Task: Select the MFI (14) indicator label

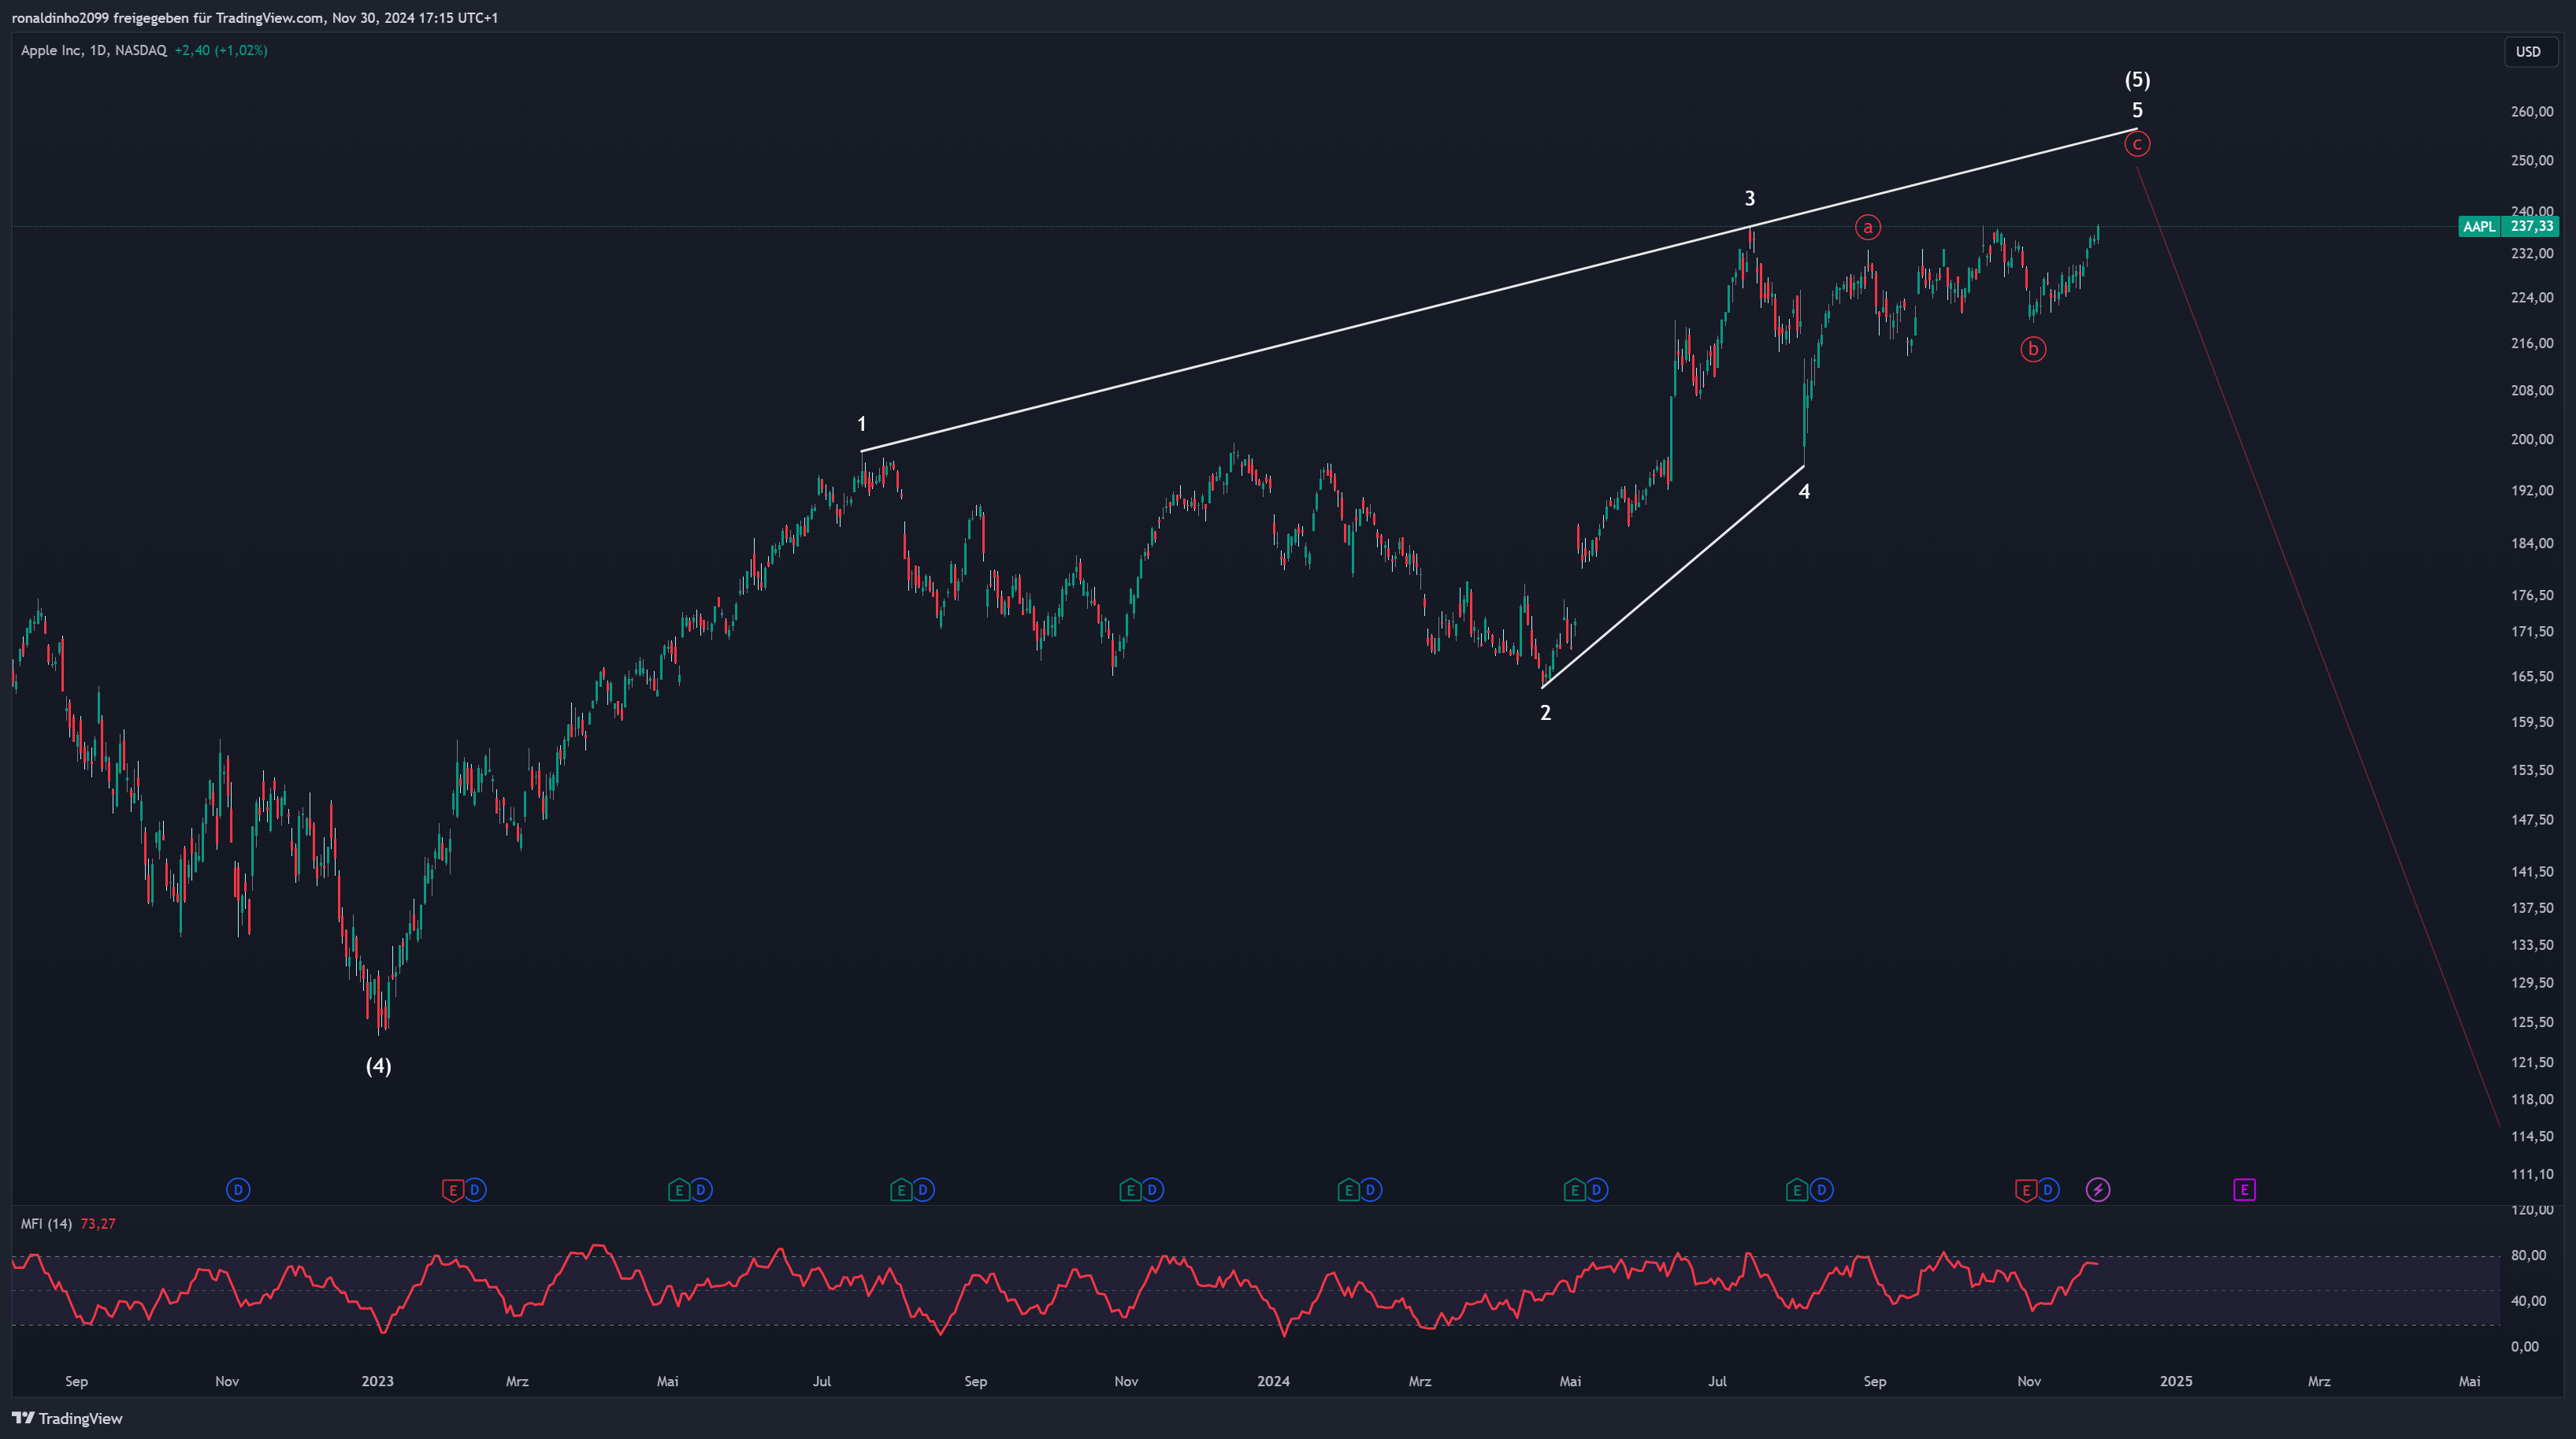Action: (46, 1224)
